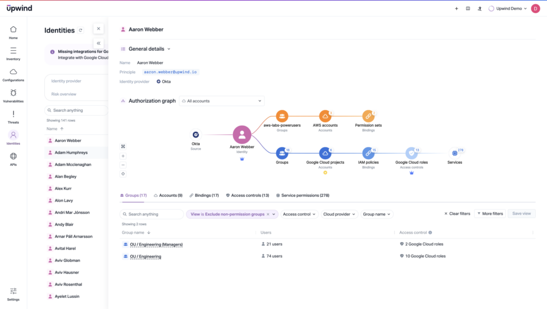Go to Configurations in the sidebar

click(13, 75)
